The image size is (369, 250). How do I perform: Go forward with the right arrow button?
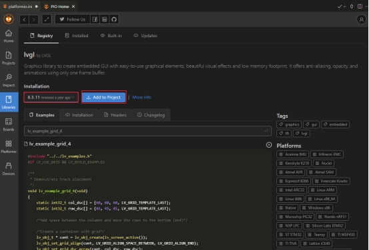tap(34, 19)
